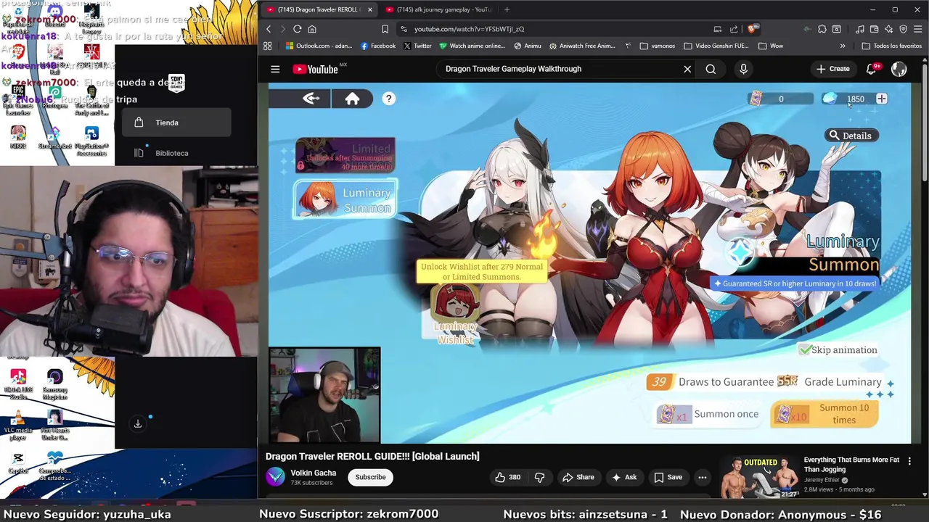Open the video's more actions ellipsis
The height and width of the screenshot is (522, 929).
pyautogui.click(x=702, y=477)
